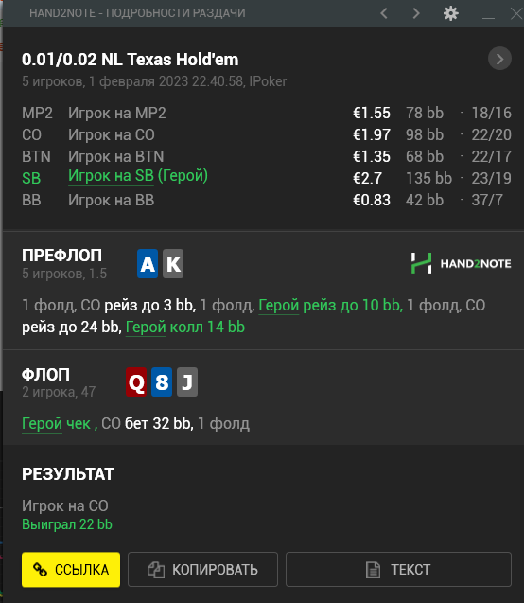This screenshot has width=524, height=603.
Task: Select the 'Игрок на CO' player row
Action: pos(267,135)
